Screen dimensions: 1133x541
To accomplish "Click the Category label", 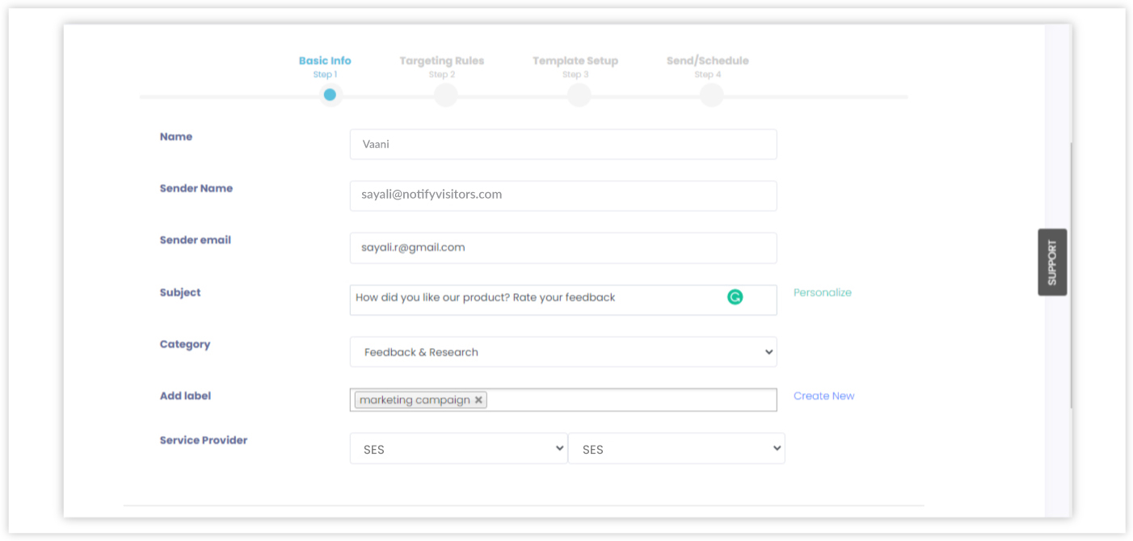I will (185, 344).
